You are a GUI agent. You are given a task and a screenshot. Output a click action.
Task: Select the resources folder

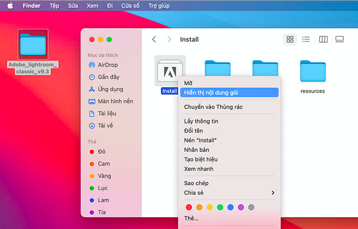pyautogui.click(x=313, y=71)
